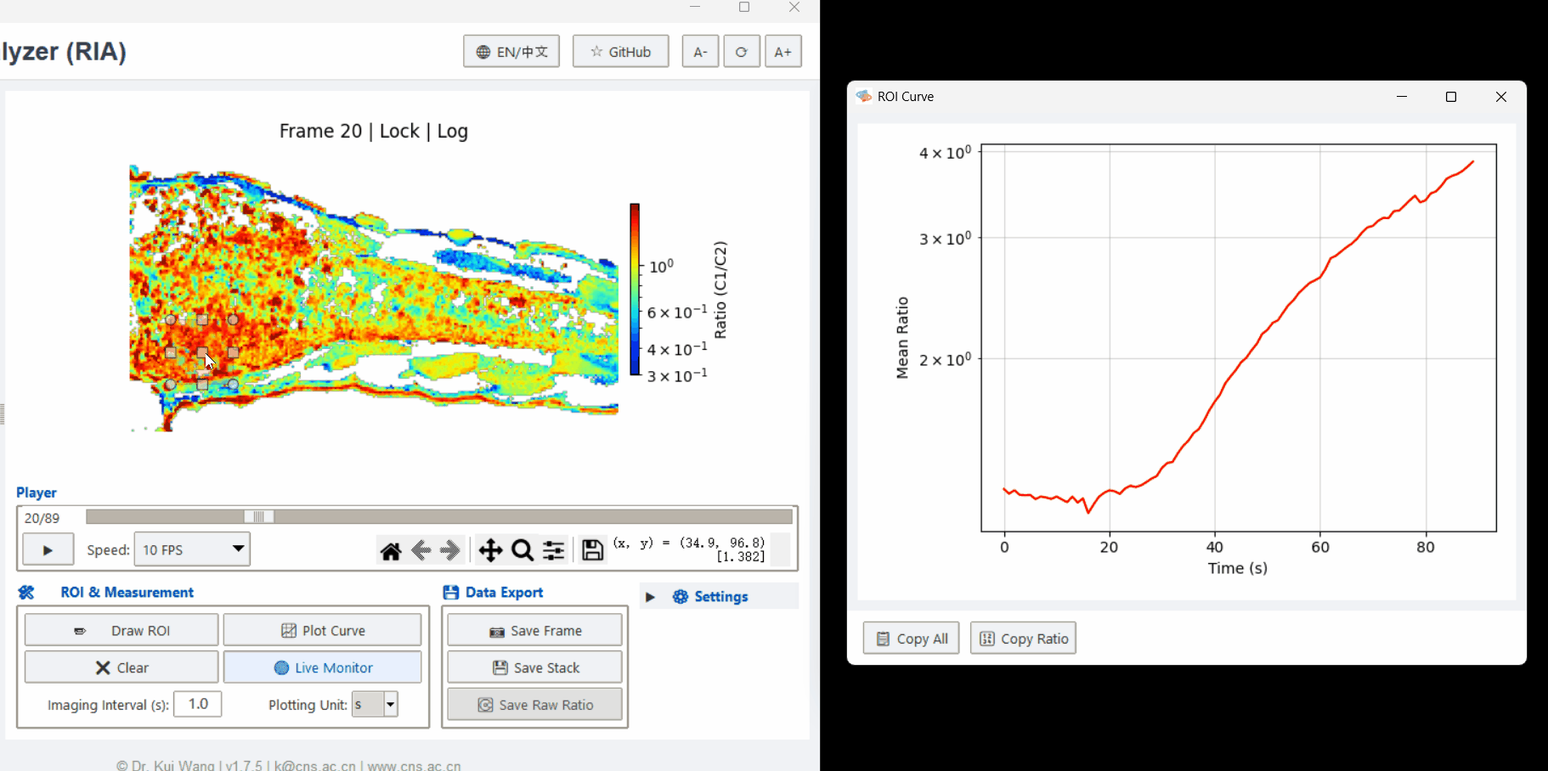Screen dimensions: 1548x771
Task: Open the Plotting Unit dropdown
Action: (x=375, y=705)
